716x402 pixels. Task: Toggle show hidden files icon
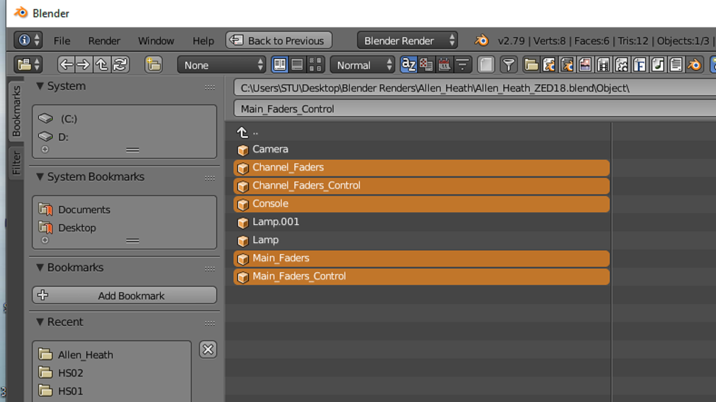click(x=486, y=65)
